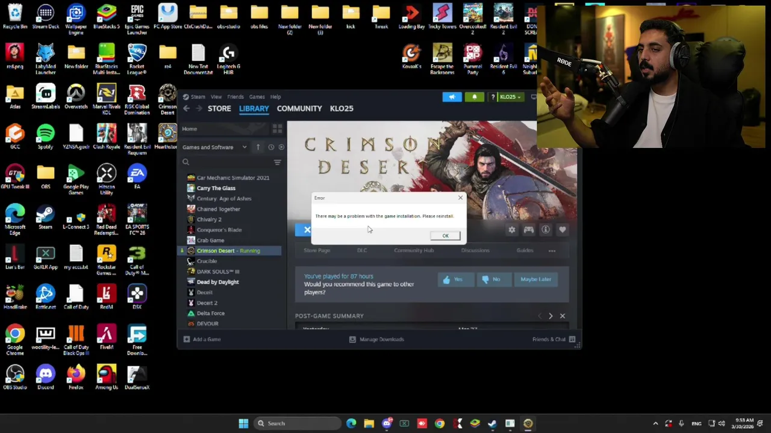Go forward with Steam's forward arrow
The image size is (771, 433).
pyautogui.click(x=199, y=109)
